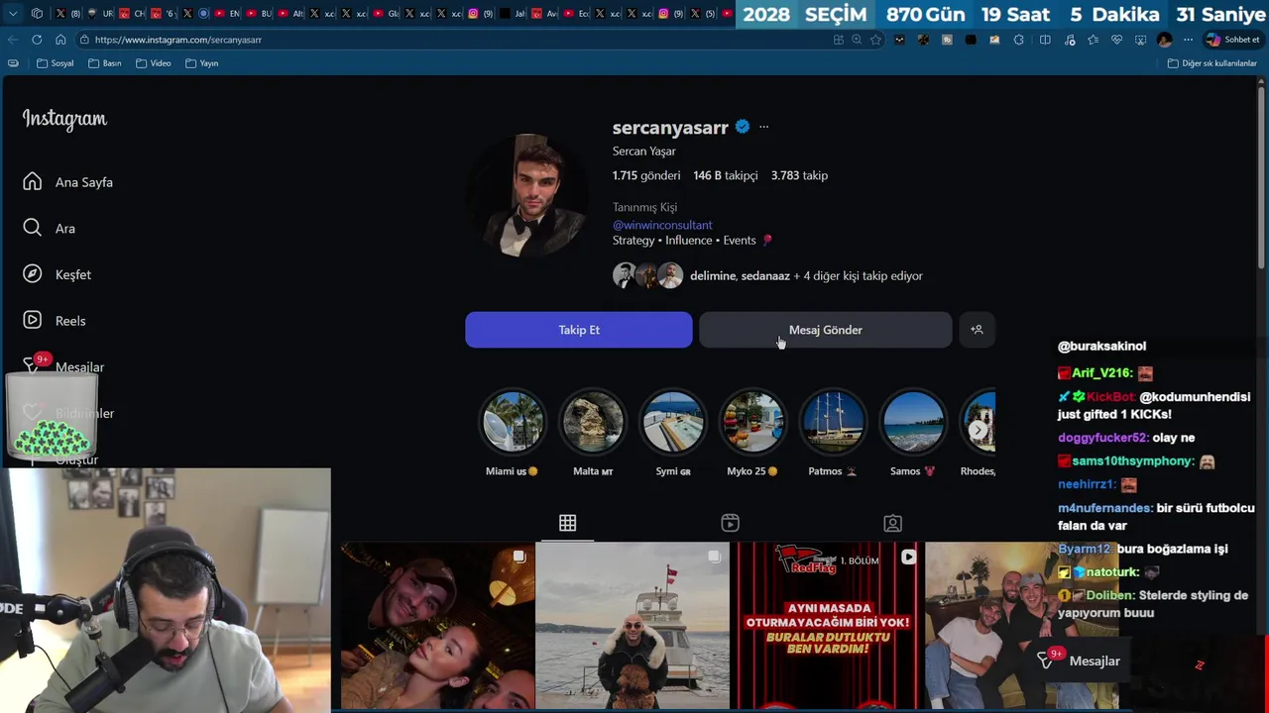This screenshot has width=1269, height=713.
Task: Show more highlights with the next arrow
Action: (x=978, y=430)
